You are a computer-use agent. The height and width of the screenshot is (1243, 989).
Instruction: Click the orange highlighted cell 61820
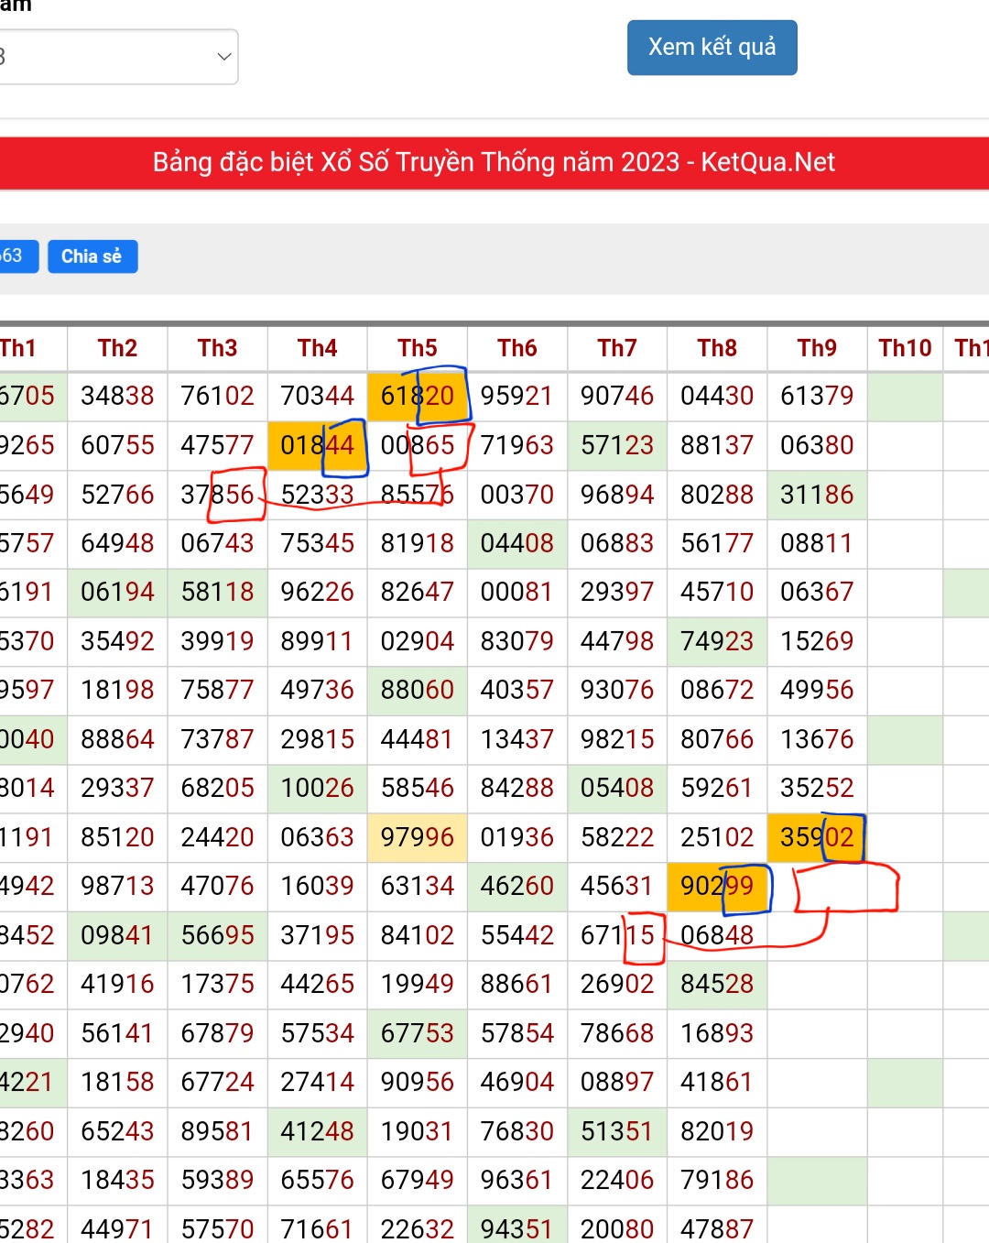(x=417, y=396)
